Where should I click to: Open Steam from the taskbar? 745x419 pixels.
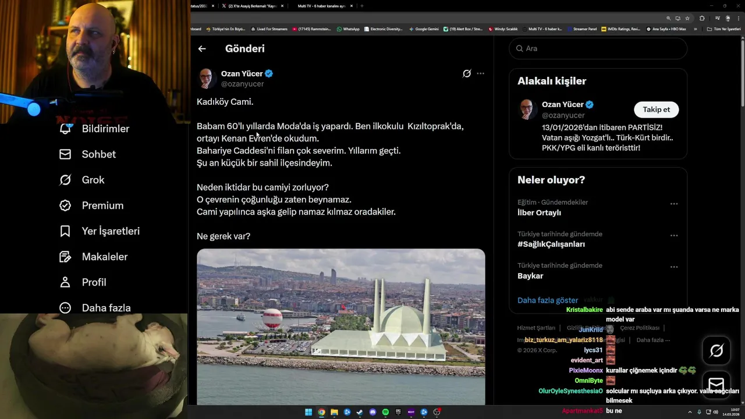pyautogui.click(x=360, y=412)
